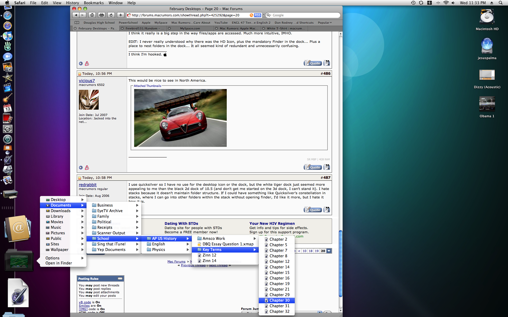This screenshot has height=317, width=508.
Task: Select Obama 1 desktop image
Action: 487,107
